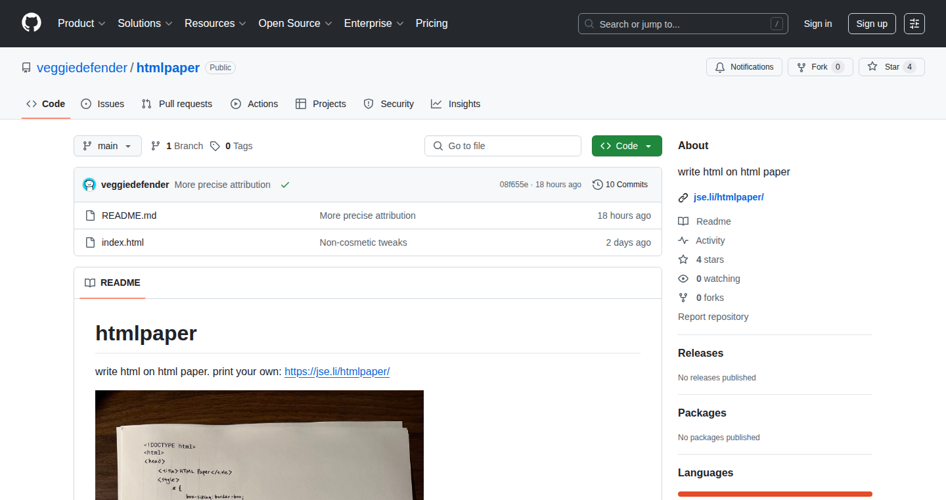Expand the Product menu
The height and width of the screenshot is (500, 946).
coord(81,23)
